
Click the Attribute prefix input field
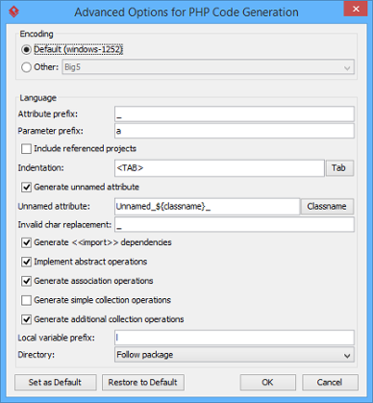click(235, 114)
